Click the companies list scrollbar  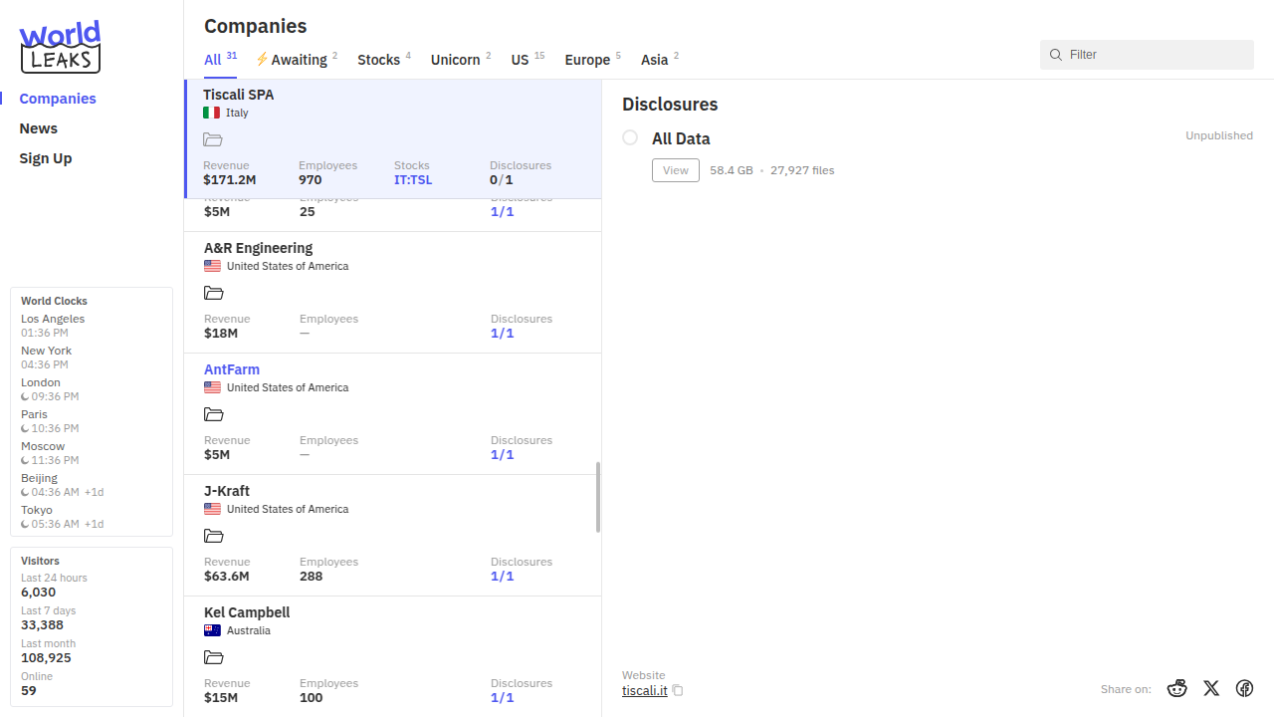click(598, 497)
